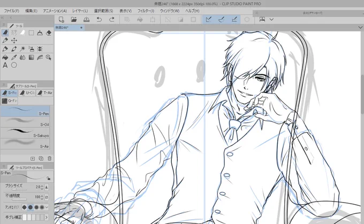
Task: Delete the selected sub tool via trash icon
Action: coord(49,159)
